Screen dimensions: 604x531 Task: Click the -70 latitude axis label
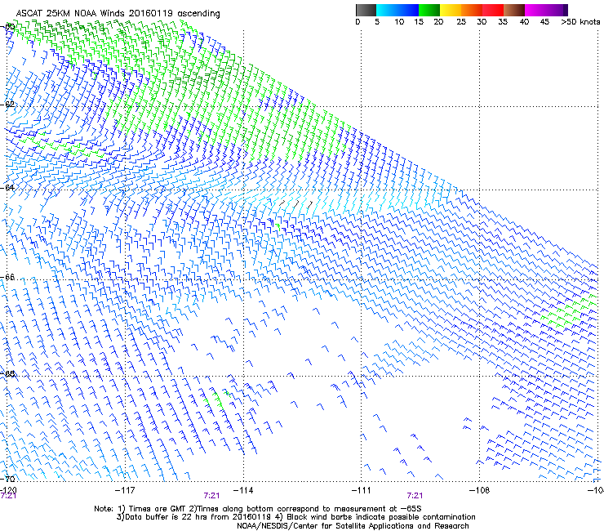click(7, 479)
